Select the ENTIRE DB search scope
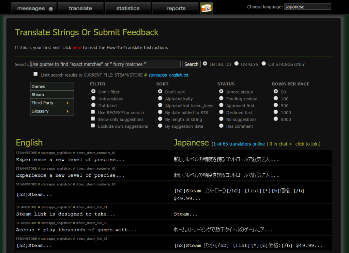Screen dimensions: 349x253 (x=205, y=64)
